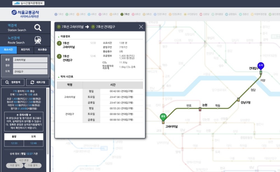Click the 13분 travel time value in popup
The width and height of the screenshot is (280, 172).
pyautogui.click(x=123, y=43)
